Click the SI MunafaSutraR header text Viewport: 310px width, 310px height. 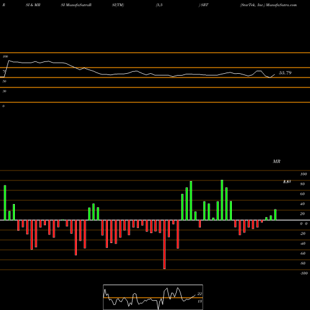pyautogui.click(x=76, y=5)
